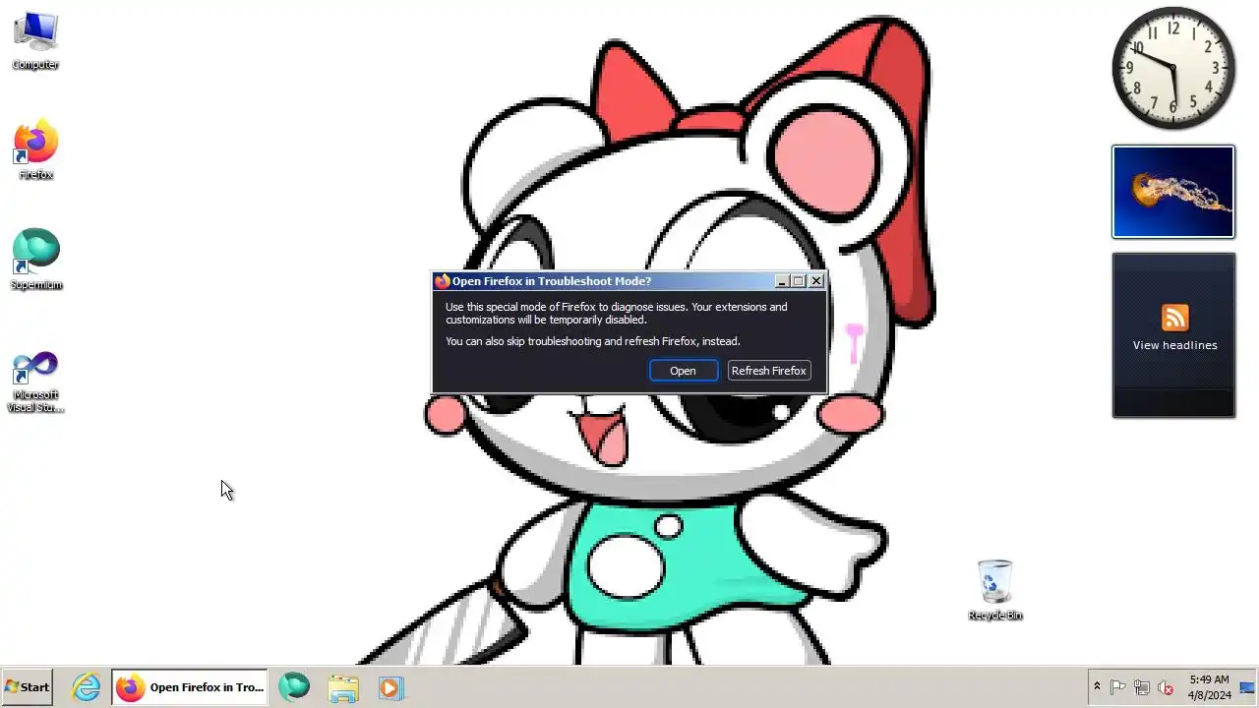Click the Open button in dialog

683,371
